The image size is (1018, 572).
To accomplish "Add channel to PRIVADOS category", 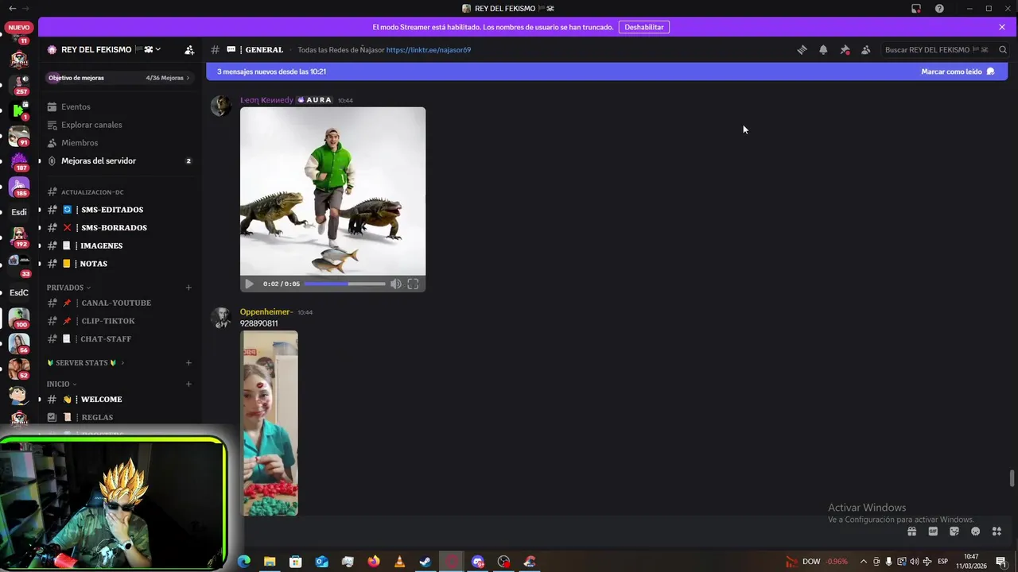I will click(188, 288).
